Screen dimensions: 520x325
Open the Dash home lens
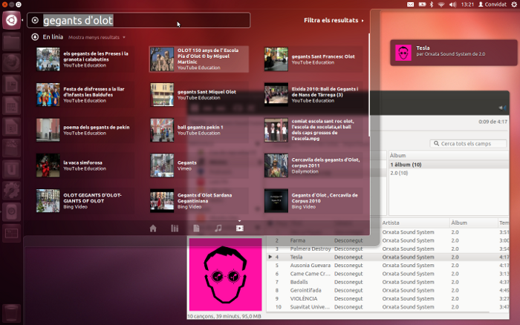point(153,229)
